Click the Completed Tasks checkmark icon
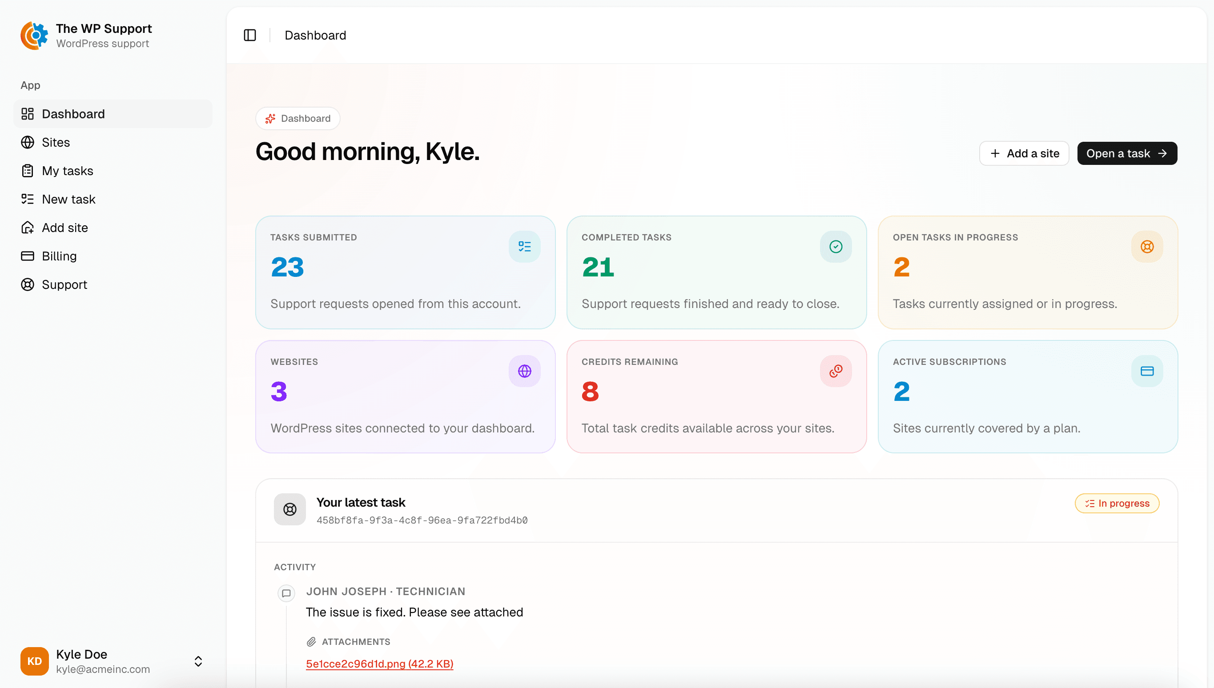 coord(835,247)
